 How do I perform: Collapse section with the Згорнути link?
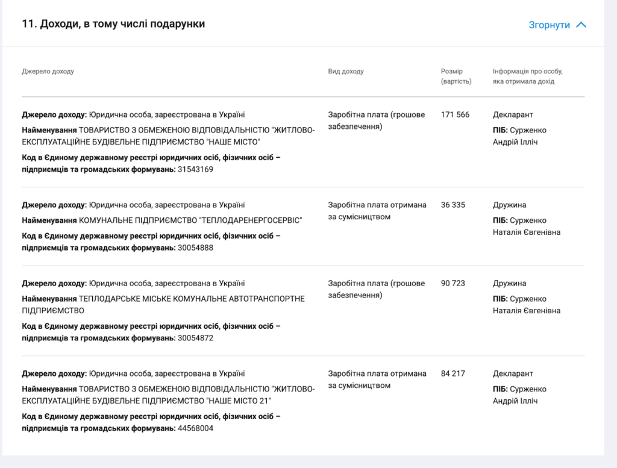tap(549, 25)
